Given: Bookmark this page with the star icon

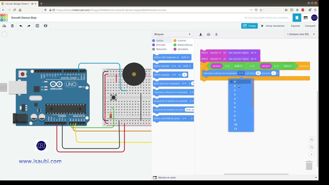Looking at the screenshot, I should click(x=261, y=10).
